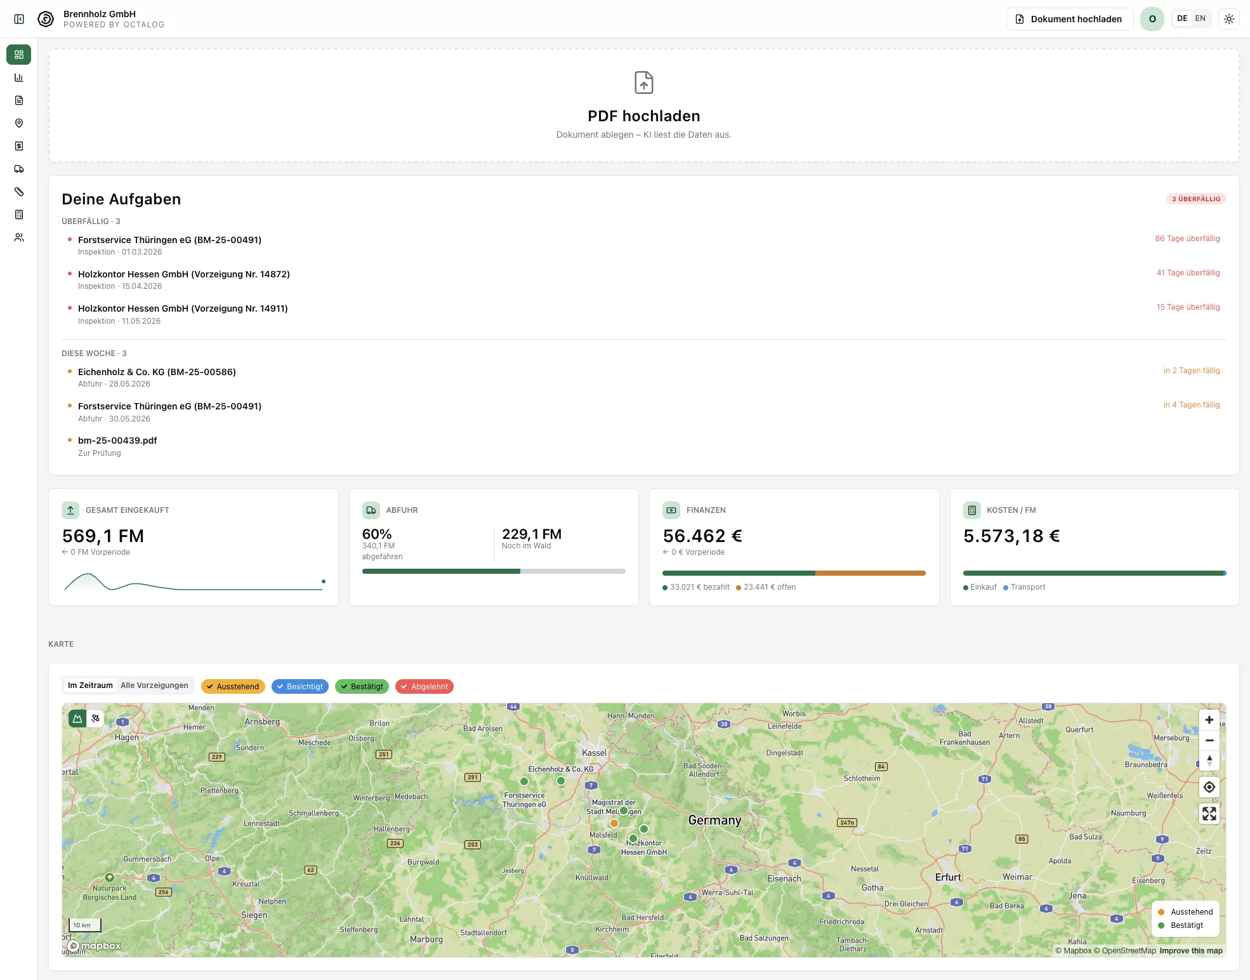The image size is (1250, 980).
Task: Click the in 2 Tagen fällig label
Action: [x=1192, y=371]
